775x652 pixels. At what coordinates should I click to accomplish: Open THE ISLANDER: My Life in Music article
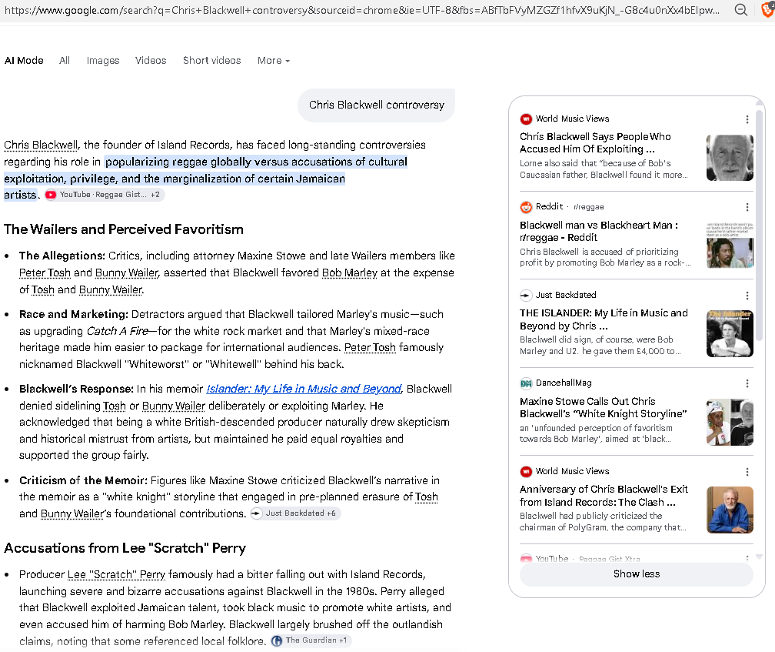604,319
